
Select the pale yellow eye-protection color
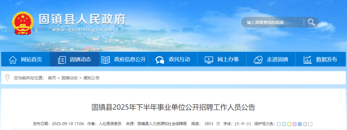tap(289, 124)
